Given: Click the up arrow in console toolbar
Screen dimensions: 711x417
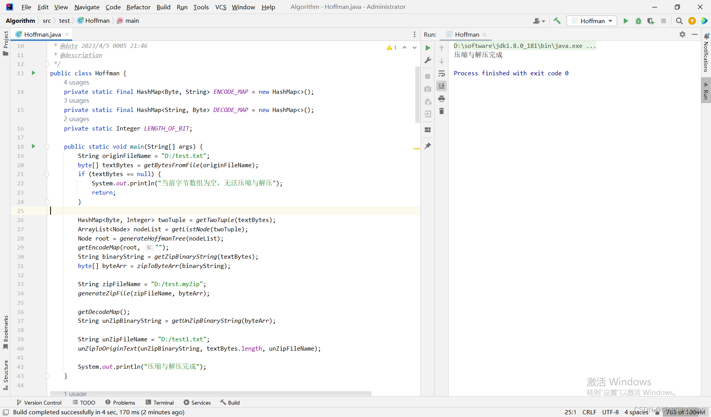Looking at the screenshot, I should 442,48.
